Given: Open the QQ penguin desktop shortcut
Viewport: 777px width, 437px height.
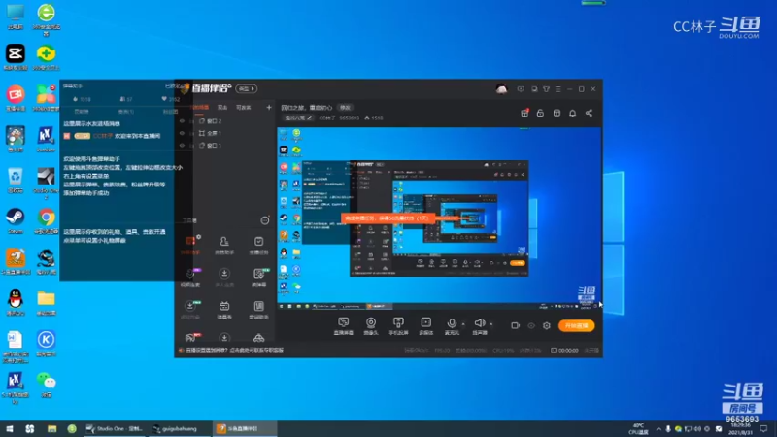Looking at the screenshot, I should 16,302.
